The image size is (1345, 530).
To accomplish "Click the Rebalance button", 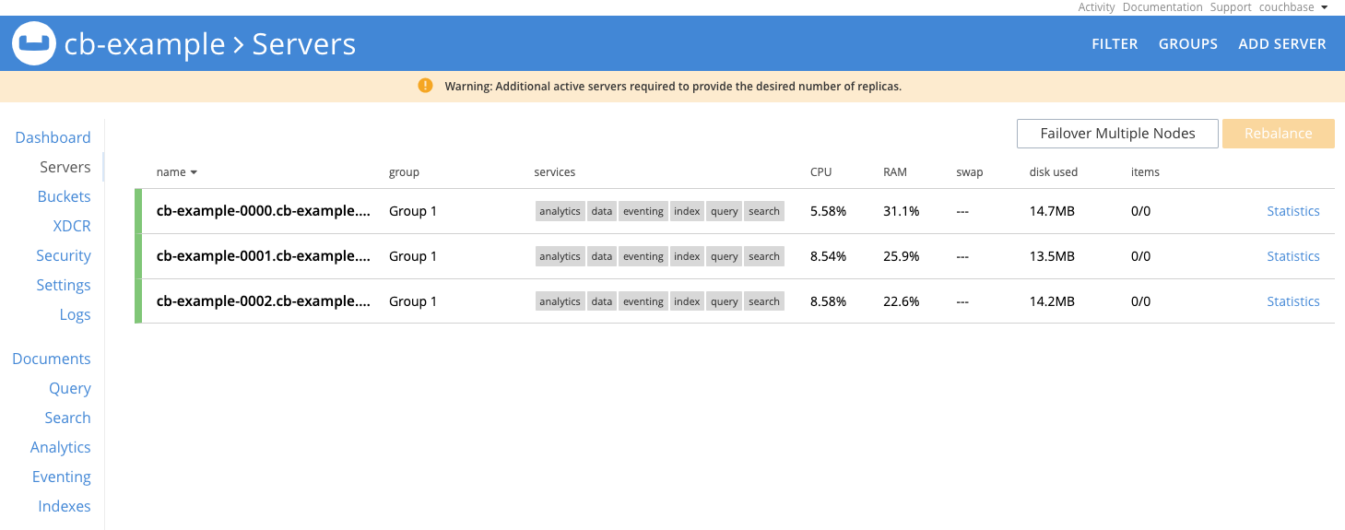I will 1278,134.
